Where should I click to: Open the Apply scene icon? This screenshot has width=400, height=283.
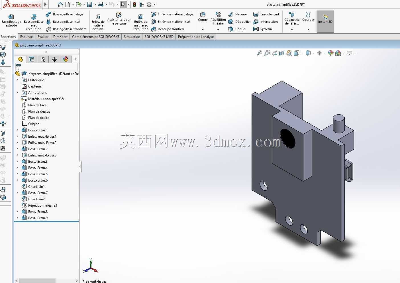click(x=338, y=53)
